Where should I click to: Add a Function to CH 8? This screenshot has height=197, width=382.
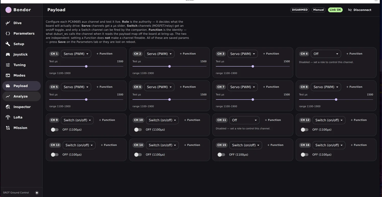pyautogui.click(x=354, y=87)
